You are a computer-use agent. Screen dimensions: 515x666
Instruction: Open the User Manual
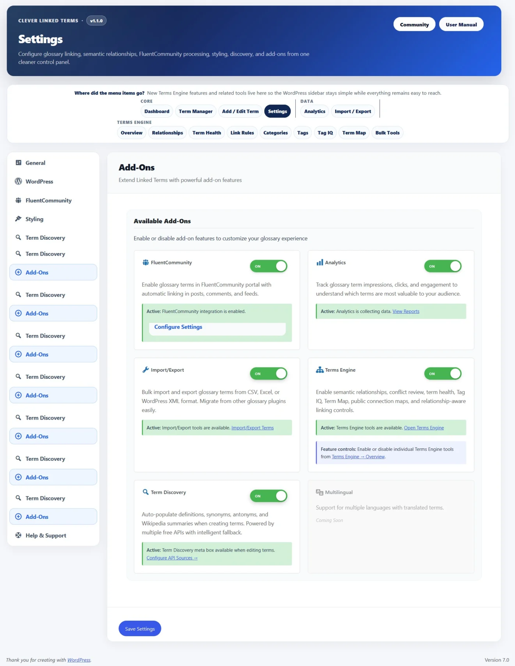pyautogui.click(x=461, y=24)
